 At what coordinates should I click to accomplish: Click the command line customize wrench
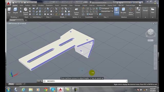point(42,81)
